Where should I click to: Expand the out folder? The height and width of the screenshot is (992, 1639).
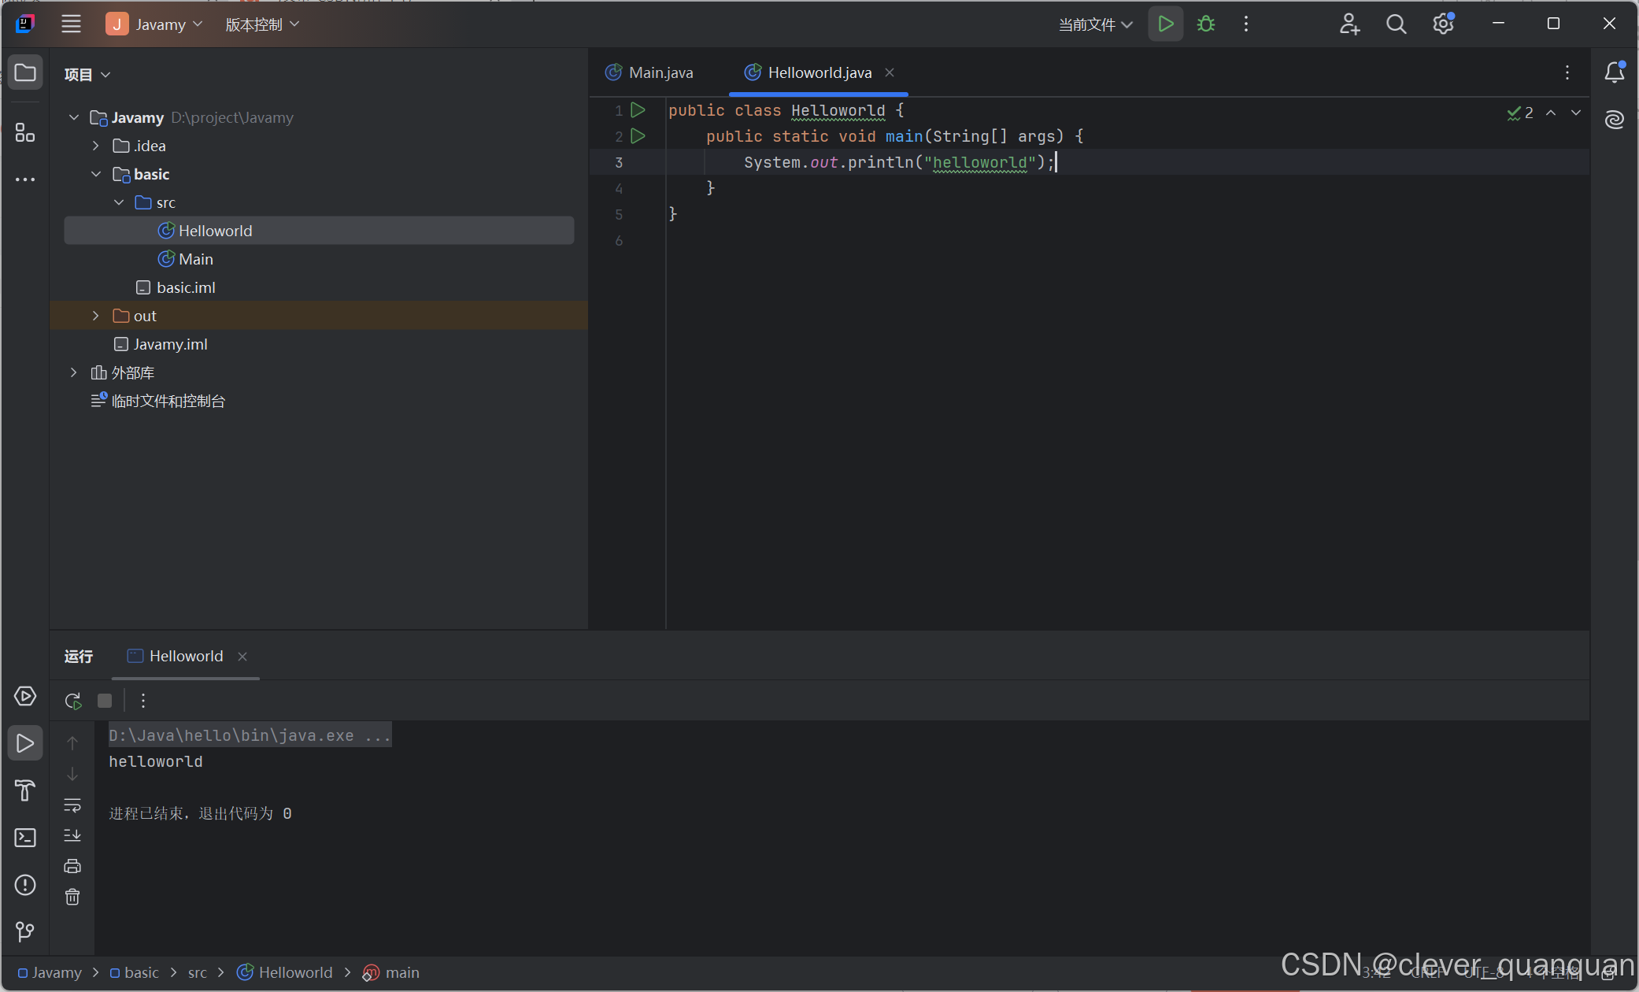click(96, 316)
